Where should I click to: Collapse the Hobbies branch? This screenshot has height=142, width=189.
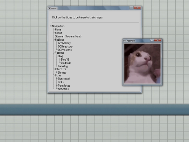54,40
